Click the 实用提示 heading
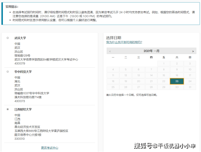Screen dimensions: 201x152 pyautogui.click(x=12, y=7)
